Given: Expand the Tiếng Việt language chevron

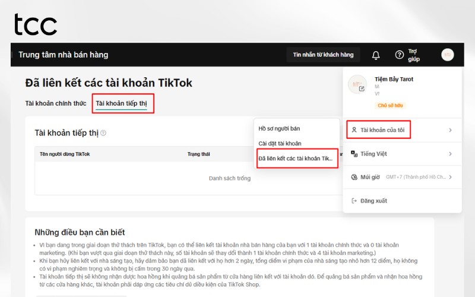Looking at the screenshot, I should click(450, 154).
